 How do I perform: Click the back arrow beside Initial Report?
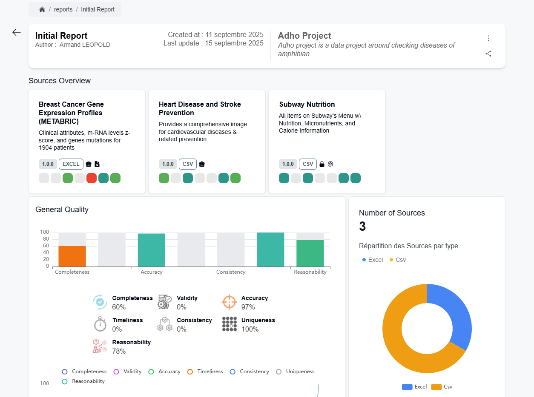point(17,32)
